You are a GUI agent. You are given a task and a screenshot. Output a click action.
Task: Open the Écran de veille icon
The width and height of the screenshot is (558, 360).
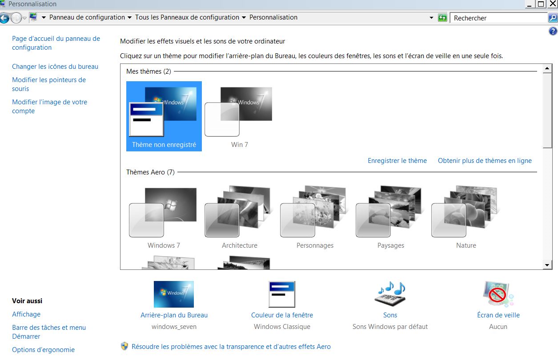tap(498, 294)
